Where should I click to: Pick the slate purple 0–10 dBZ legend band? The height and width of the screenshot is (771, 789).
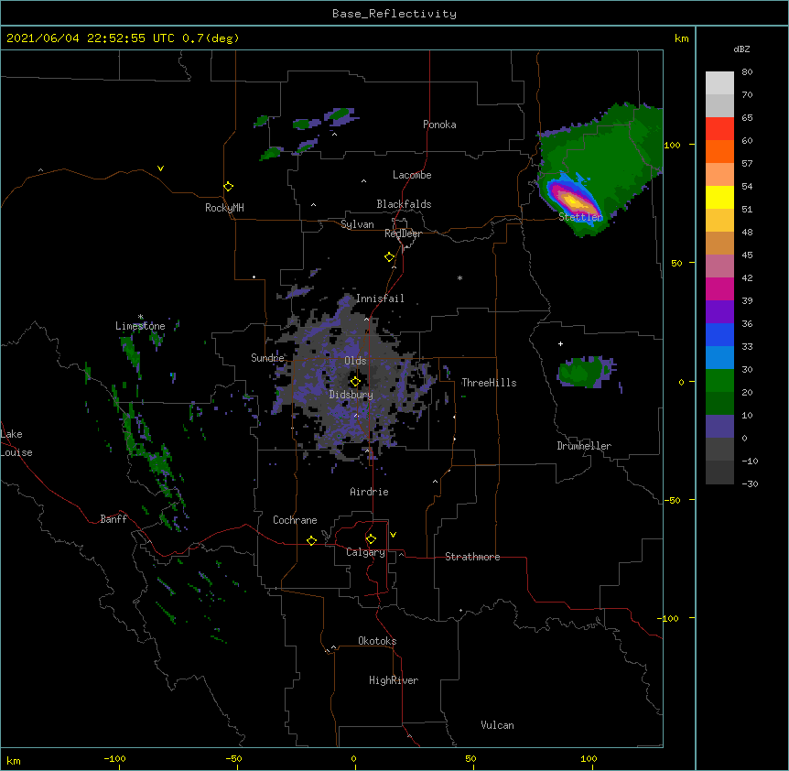click(719, 427)
